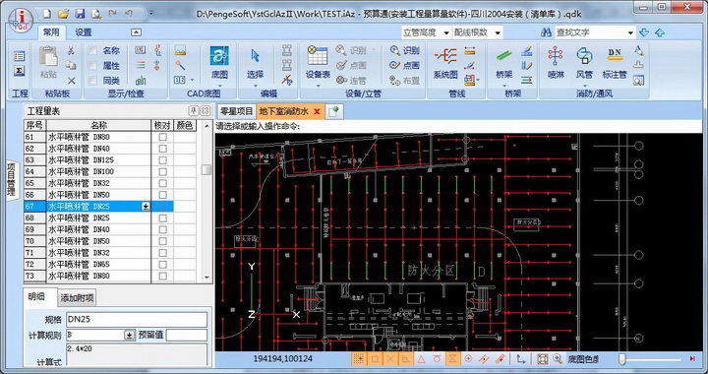Expand the 设备表 dropdown arrow
The height and width of the screenshot is (374, 708).
point(318,86)
